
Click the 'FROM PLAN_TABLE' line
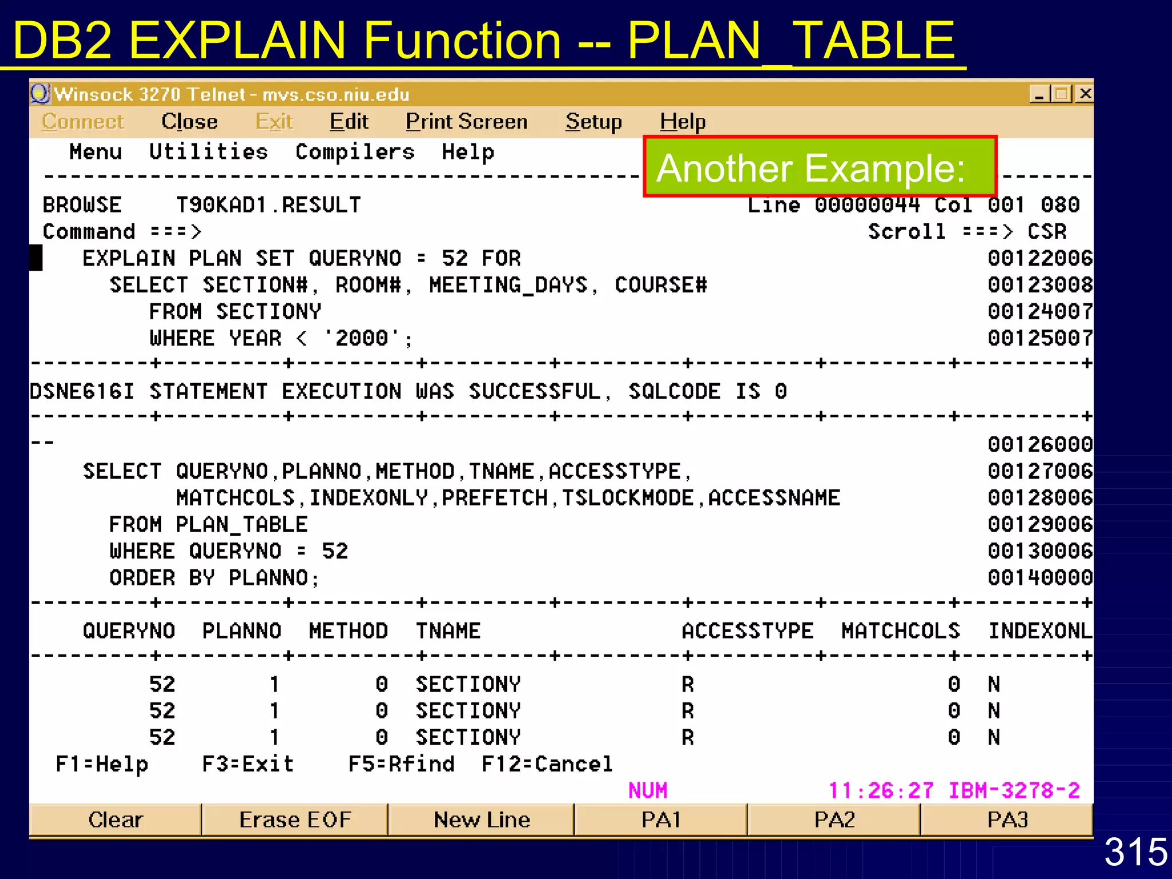[208, 525]
